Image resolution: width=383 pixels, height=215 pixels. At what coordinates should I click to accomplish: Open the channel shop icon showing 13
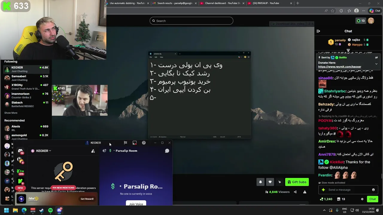click(341, 199)
